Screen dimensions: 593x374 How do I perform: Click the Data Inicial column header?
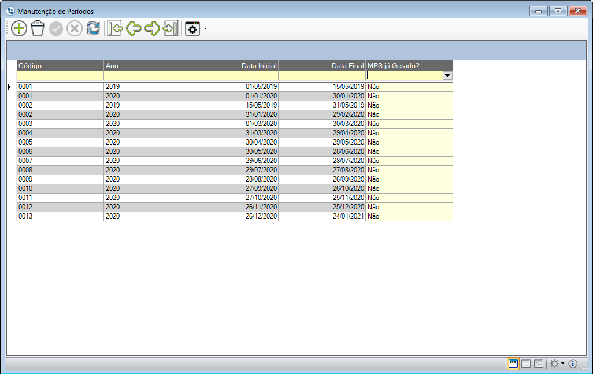[x=235, y=65]
